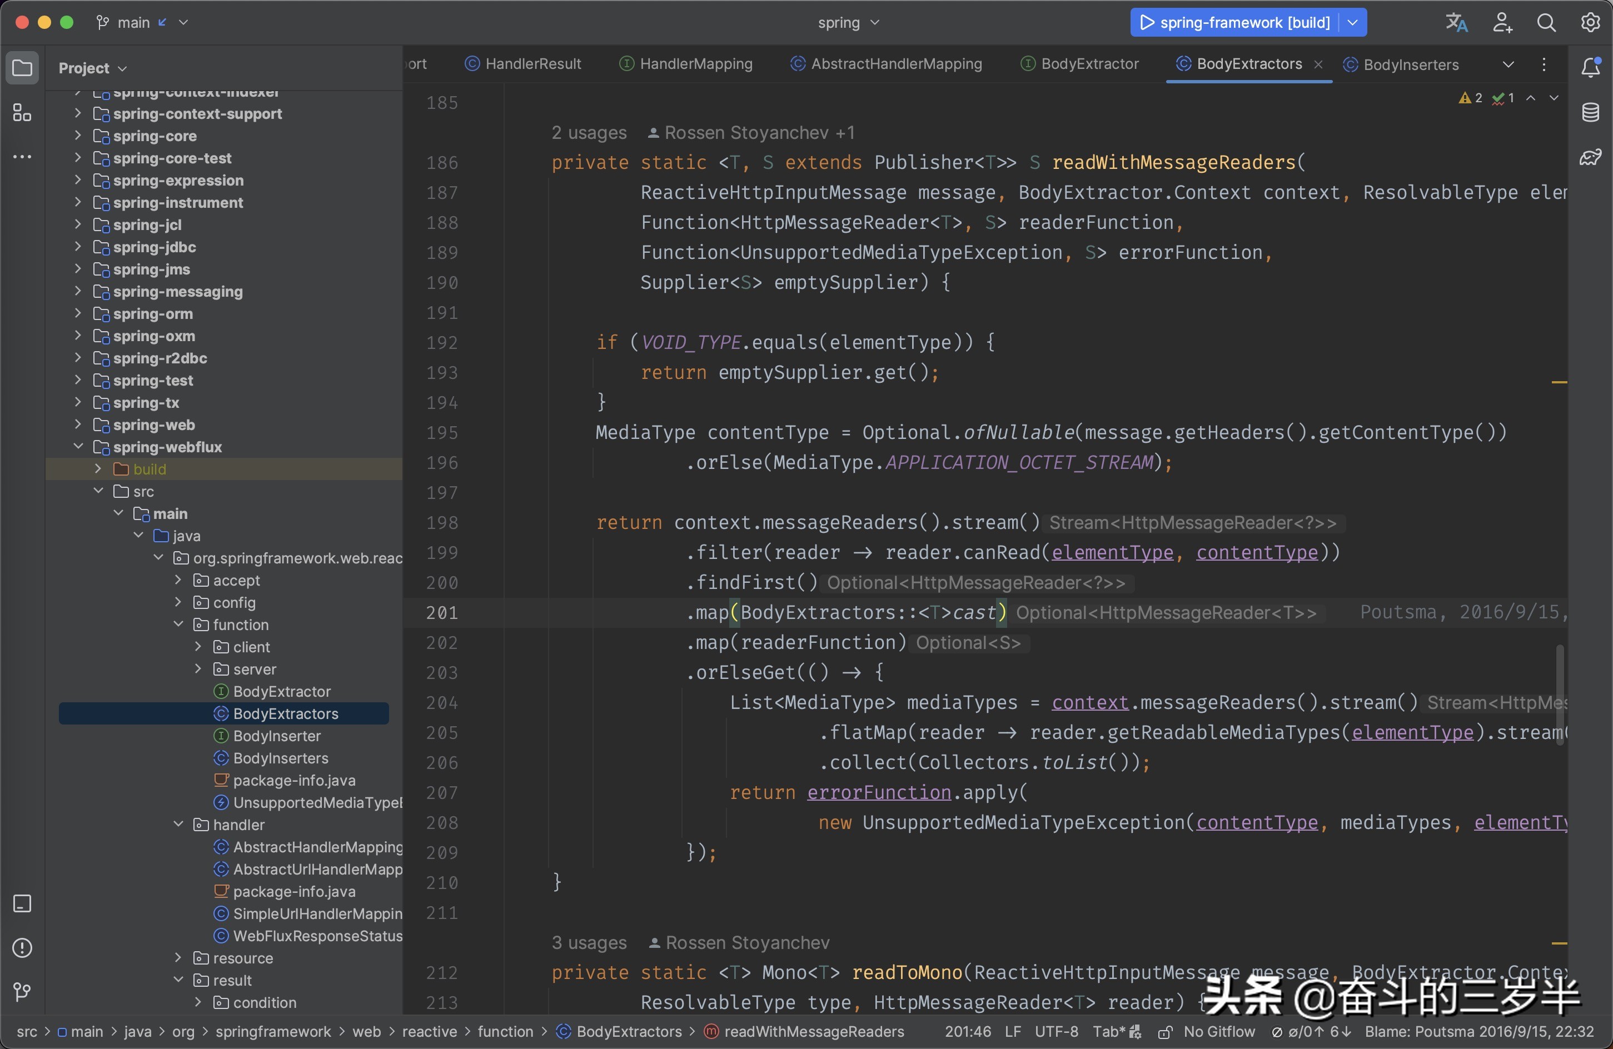This screenshot has height=1049, width=1613.
Task: Collapse the spring-webflux module
Action: point(77,447)
